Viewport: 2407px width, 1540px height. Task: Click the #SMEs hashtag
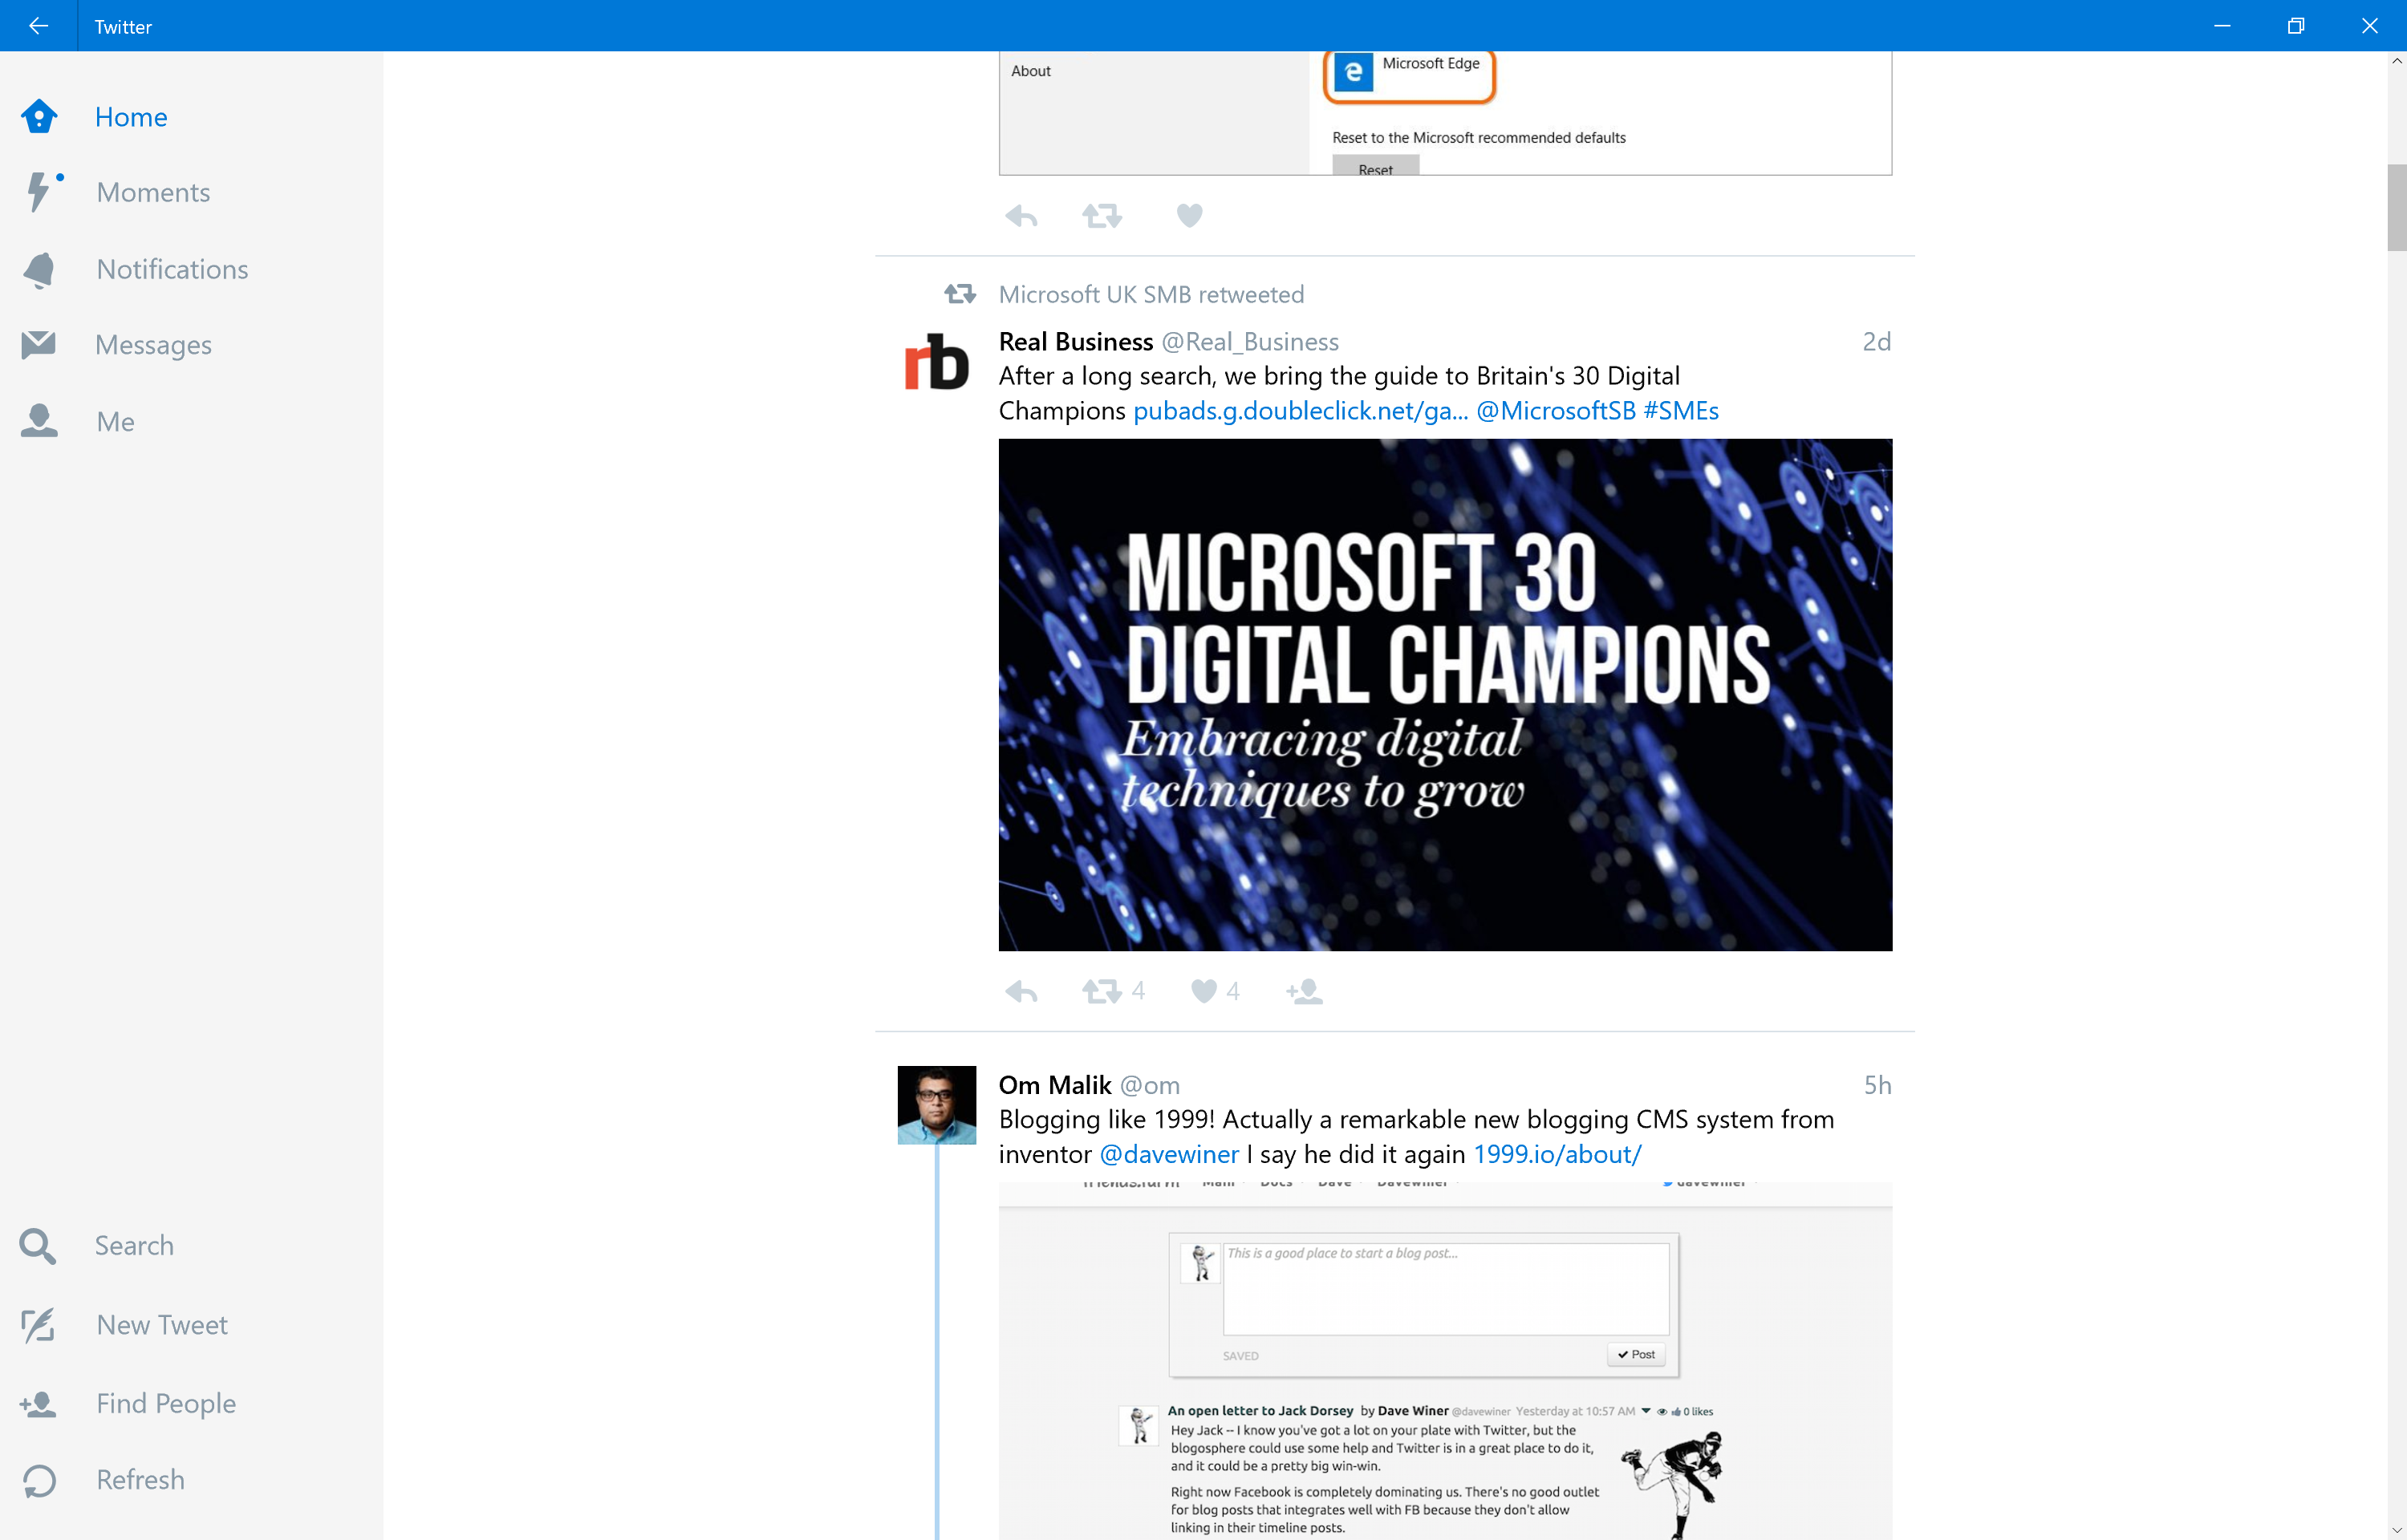(x=1680, y=411)
